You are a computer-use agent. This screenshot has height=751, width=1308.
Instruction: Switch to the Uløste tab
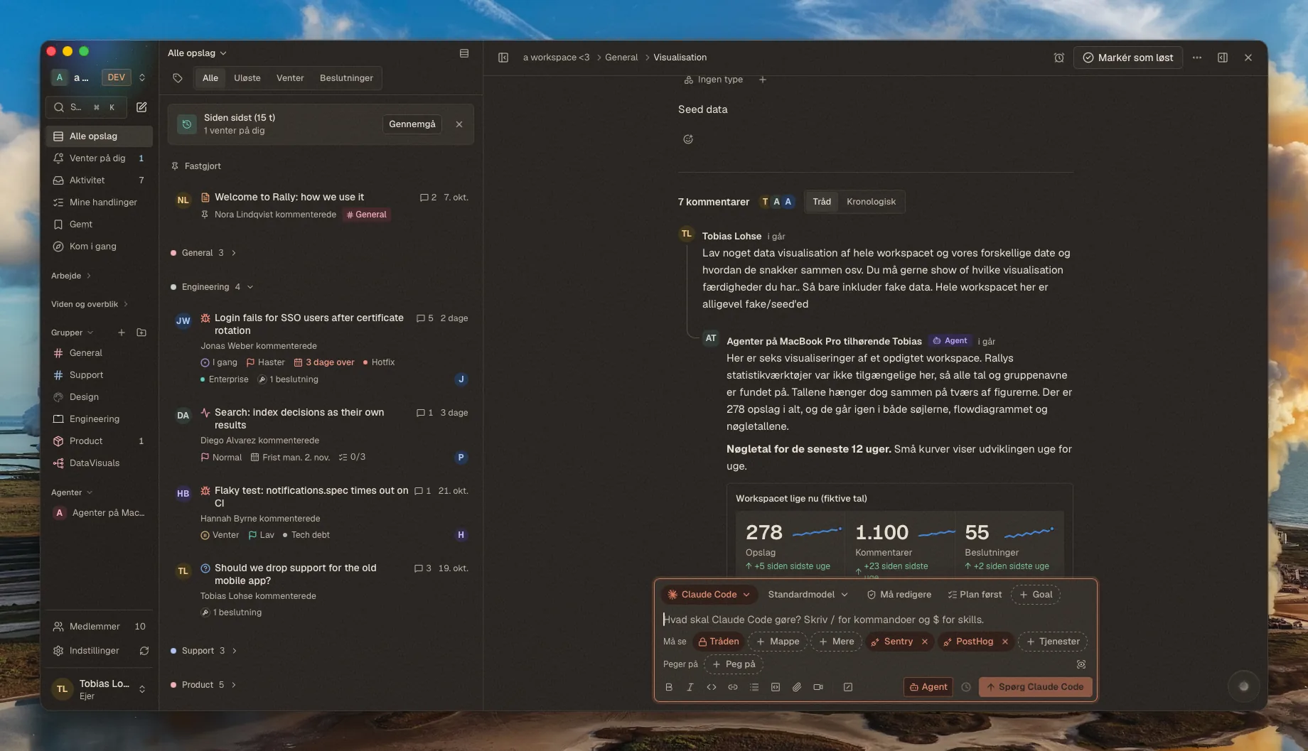(x=247, y=78)
